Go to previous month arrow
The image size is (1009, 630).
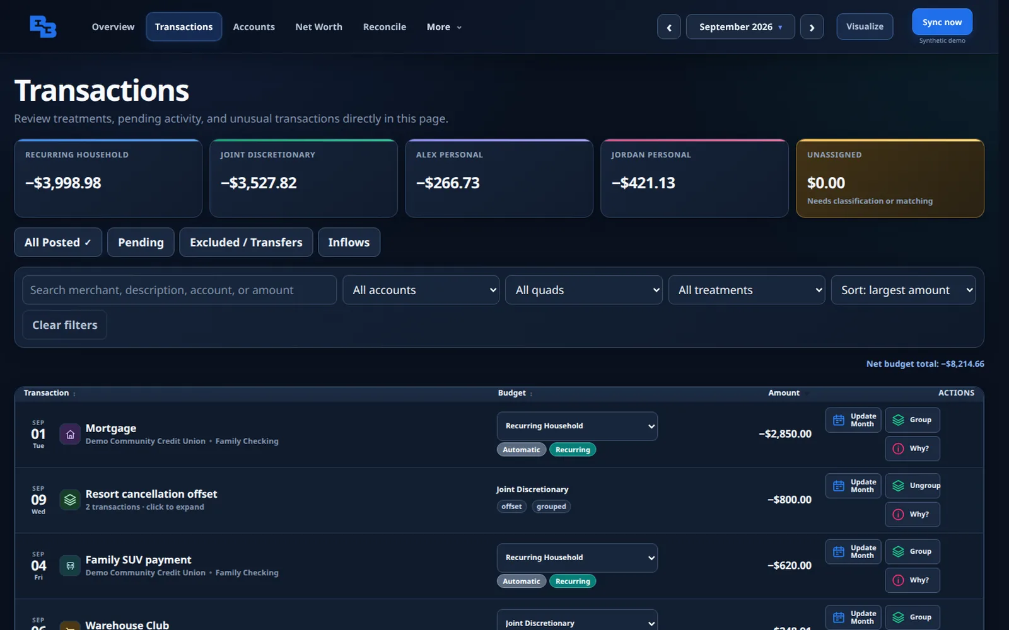[x=668, y=27]
